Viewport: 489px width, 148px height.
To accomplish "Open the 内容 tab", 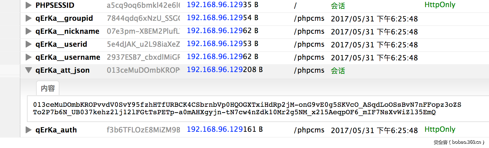I will click(x=48, y=88).
